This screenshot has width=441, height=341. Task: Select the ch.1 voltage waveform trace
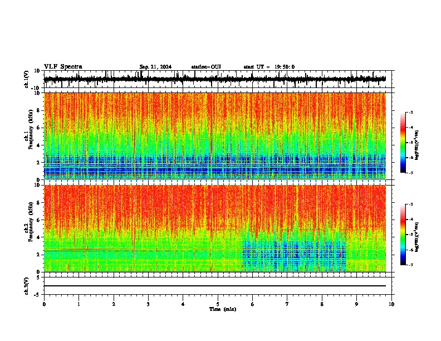pos(215,79)
